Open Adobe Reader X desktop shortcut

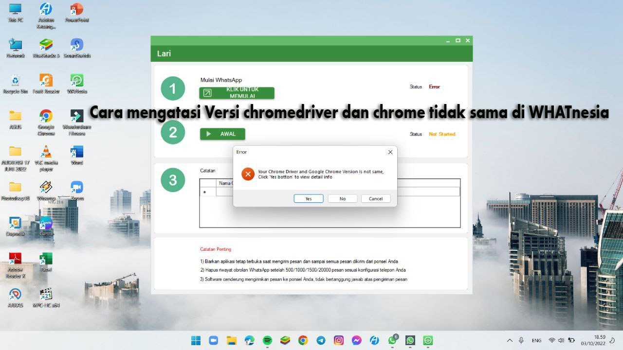click(x=16, y=265)
